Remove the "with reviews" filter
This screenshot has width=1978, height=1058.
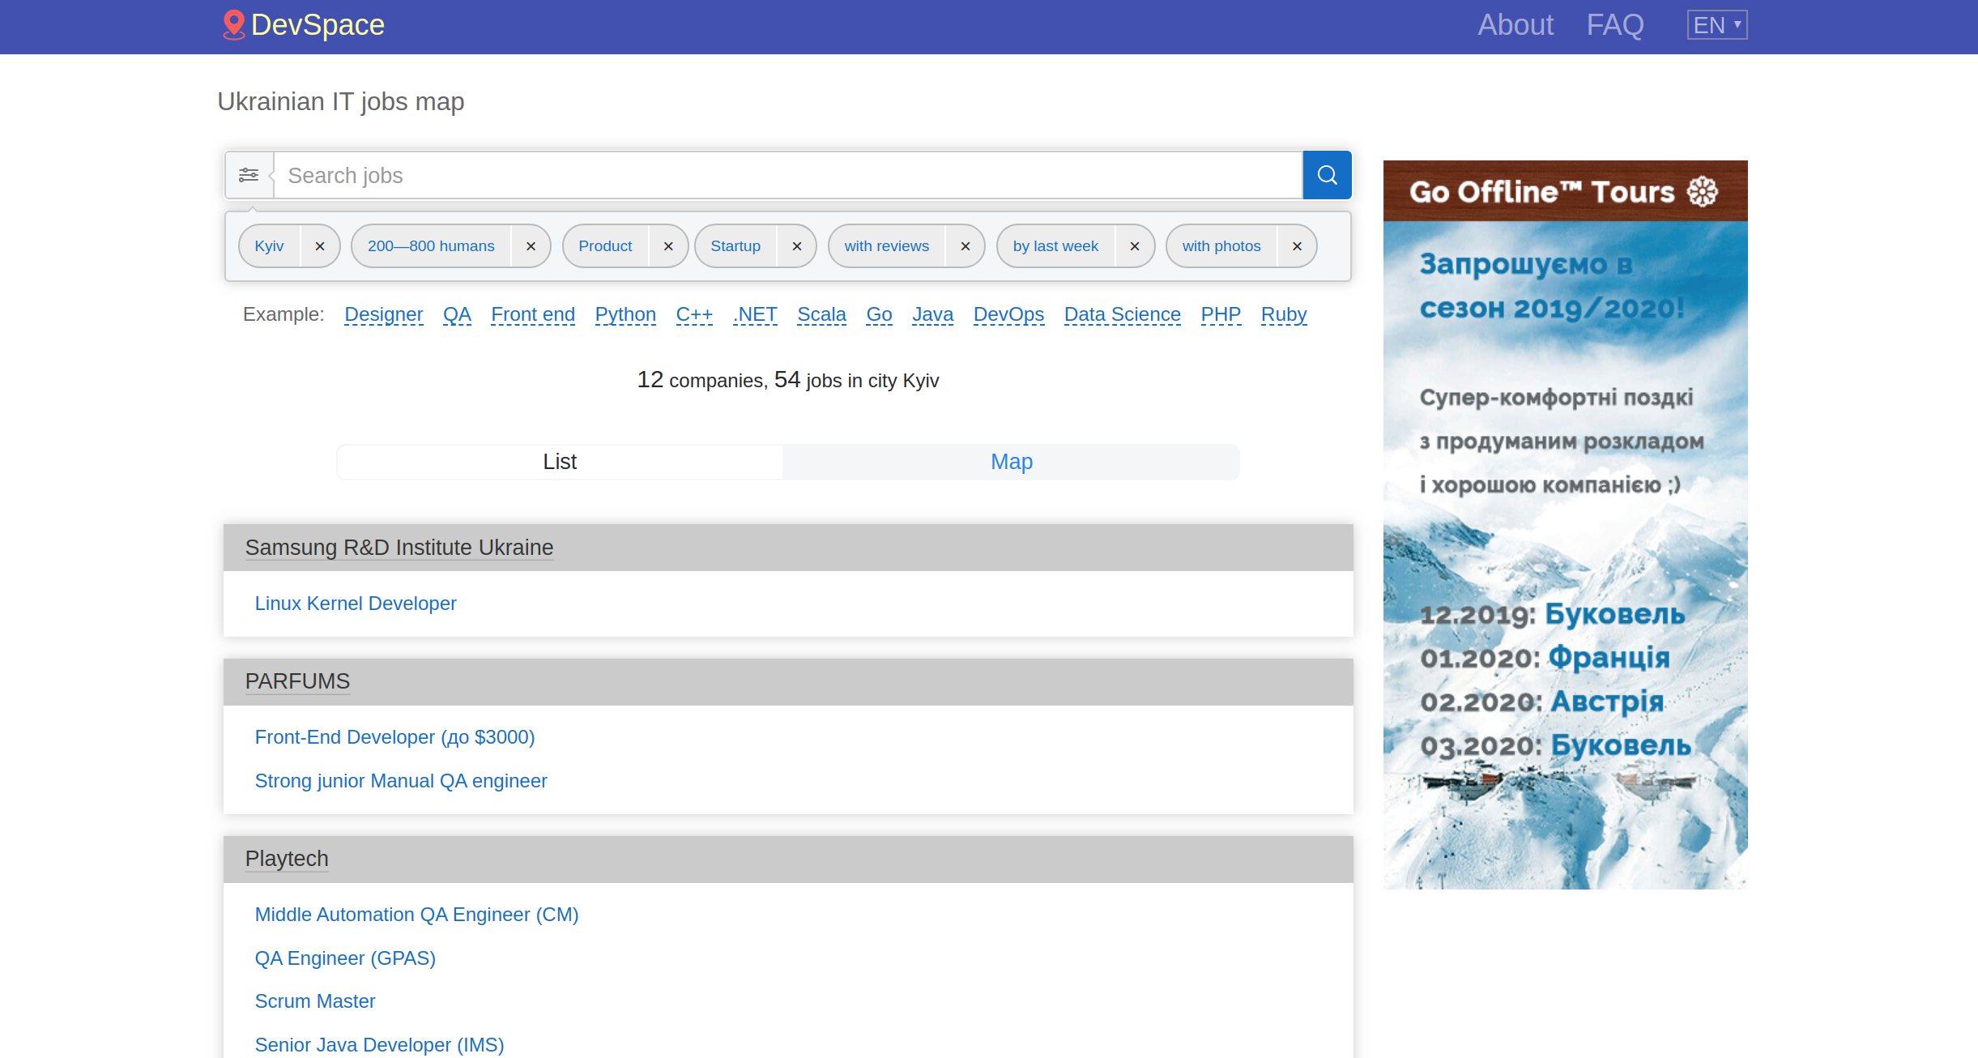(x=965, y=245)
